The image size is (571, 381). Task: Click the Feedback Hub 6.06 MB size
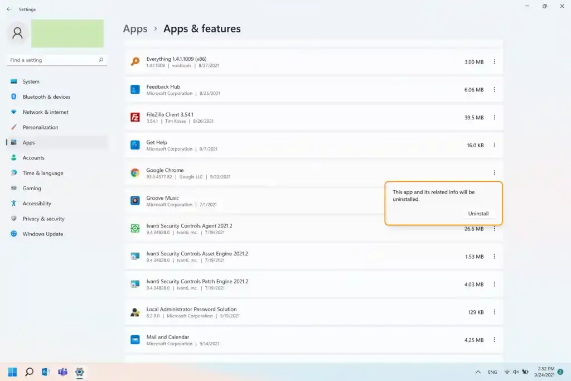474,90
